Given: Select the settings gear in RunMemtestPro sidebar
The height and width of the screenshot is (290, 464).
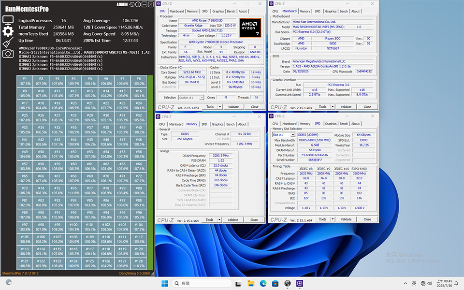Looking at the screenshot, I should tap(7, 31).
